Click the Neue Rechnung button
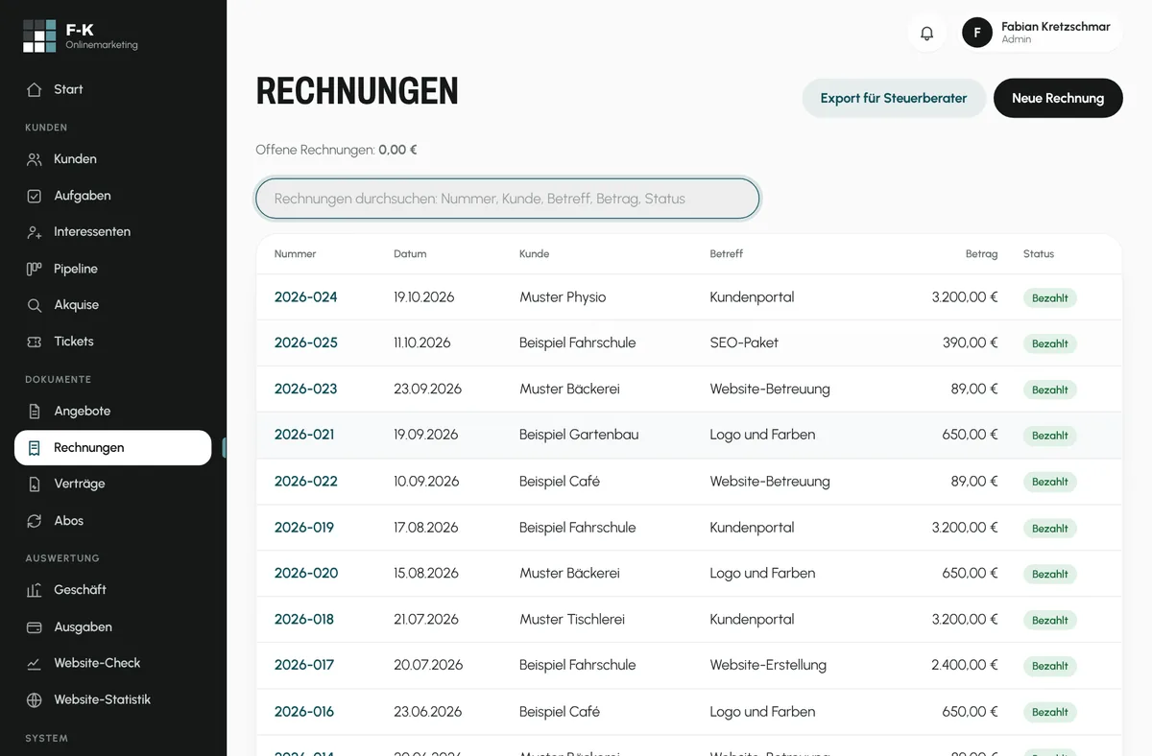1152x756 pixels. coord(1058,98)
